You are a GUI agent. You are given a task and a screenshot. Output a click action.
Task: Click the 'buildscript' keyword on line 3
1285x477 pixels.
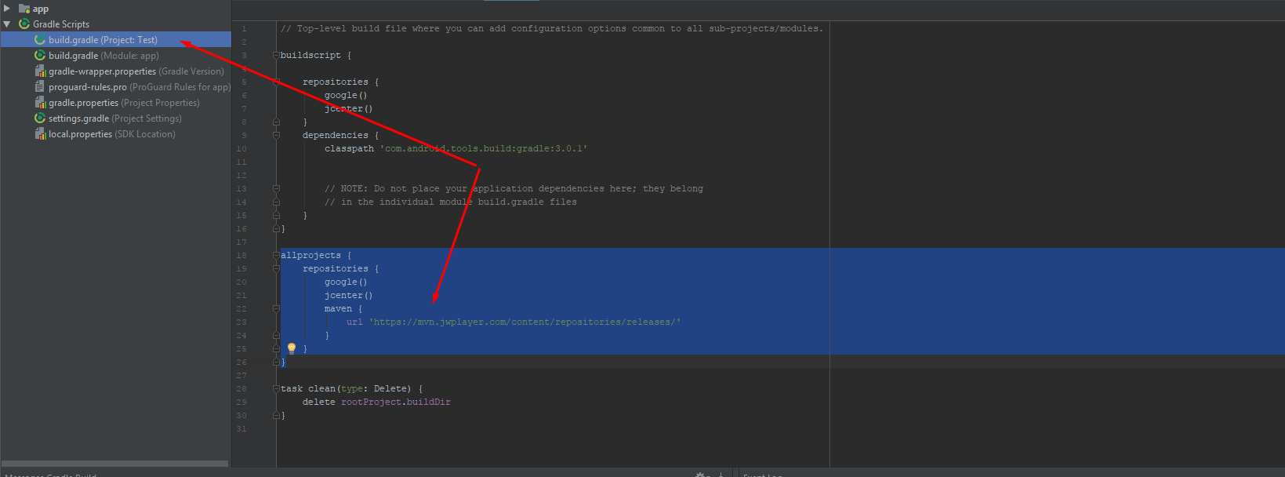tap(310, 55)
